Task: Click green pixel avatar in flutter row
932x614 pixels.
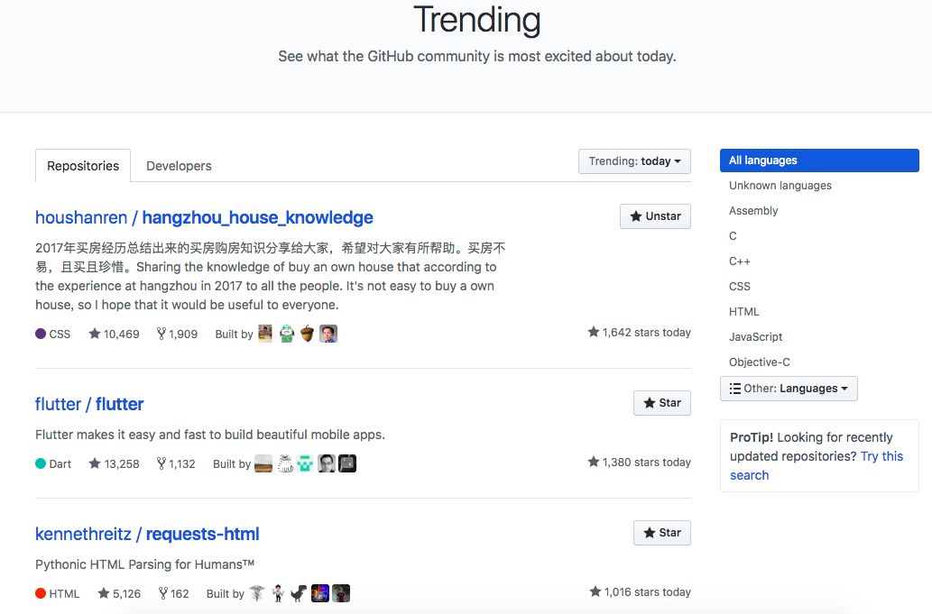Action: pos(306,463)
